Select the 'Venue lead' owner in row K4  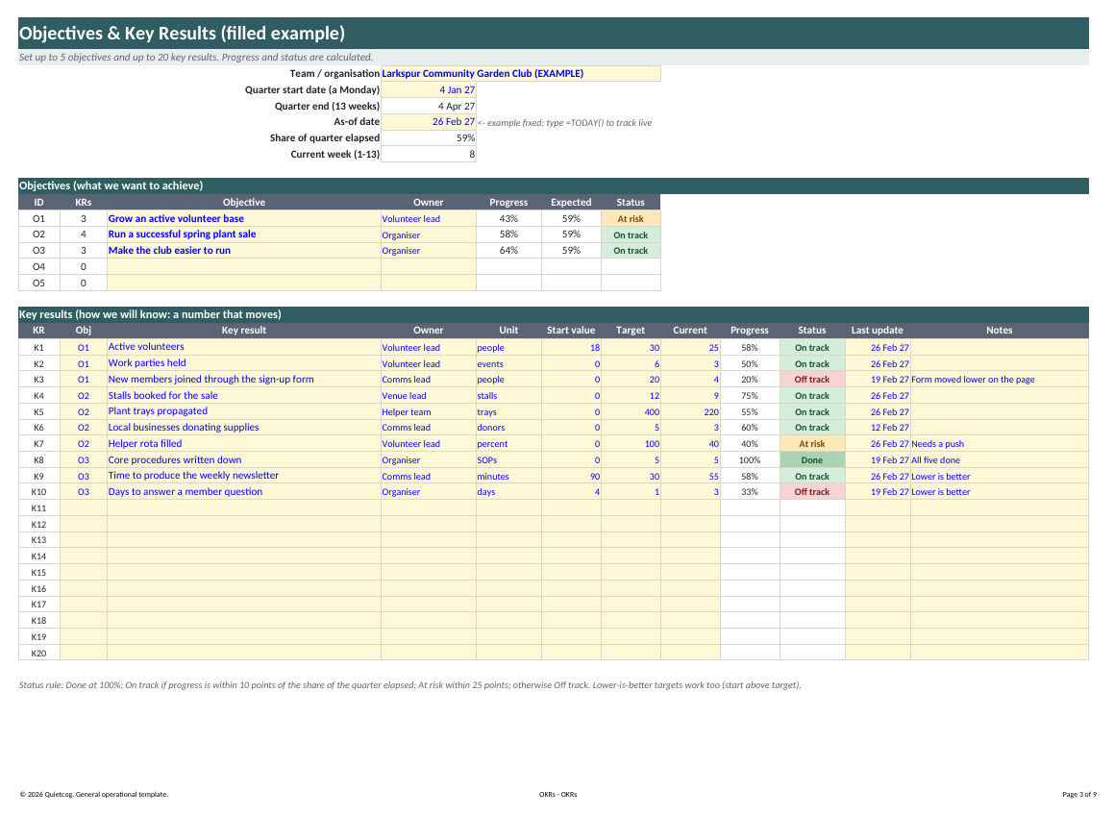[x=429, y=396]
